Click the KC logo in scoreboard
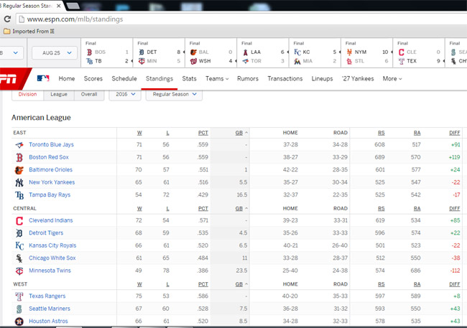This screenshot has width=467, height=328. (297, 52)
